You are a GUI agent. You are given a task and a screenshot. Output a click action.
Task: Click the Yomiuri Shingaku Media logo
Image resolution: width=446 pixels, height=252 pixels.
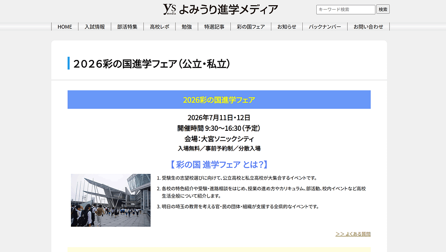coord(220,9)
